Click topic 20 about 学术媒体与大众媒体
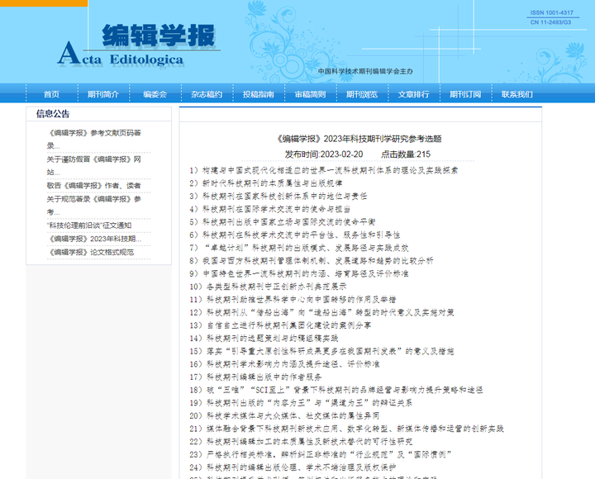595x479 pixels. [x=284, y=415]
